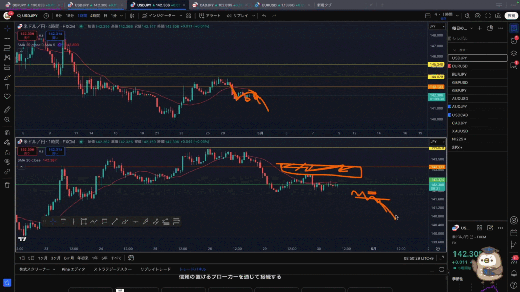Select the Text tool in left sidebar

(7, 87)
